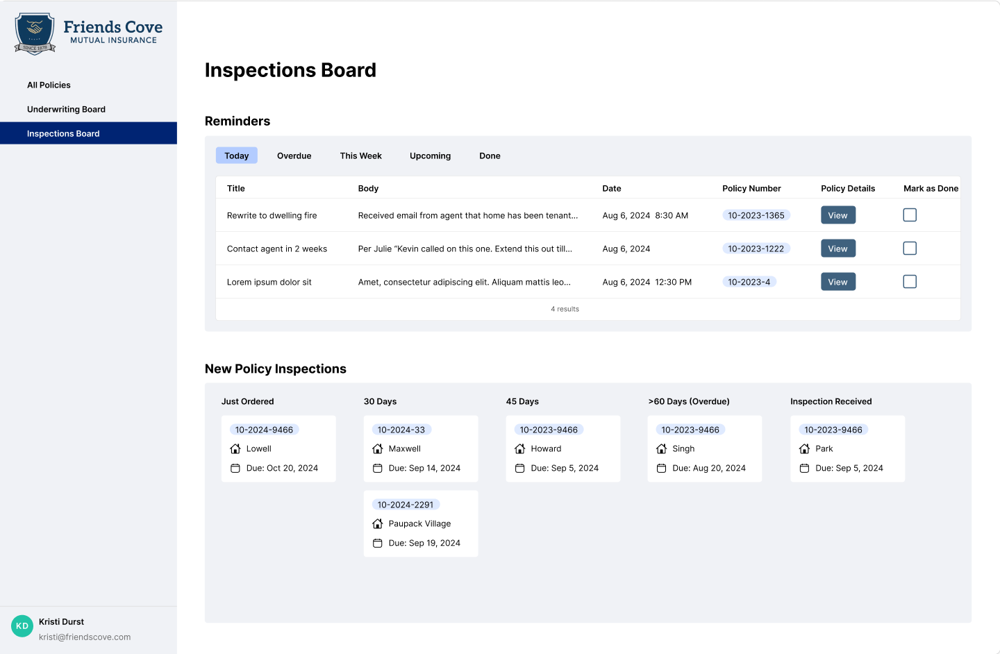
Task: Check the box for Contact agent in 2 weeks
Action: pyautogui.click(x=910, y=249)
